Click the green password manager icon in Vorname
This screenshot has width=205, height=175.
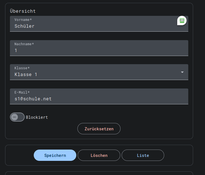point(182,20)
